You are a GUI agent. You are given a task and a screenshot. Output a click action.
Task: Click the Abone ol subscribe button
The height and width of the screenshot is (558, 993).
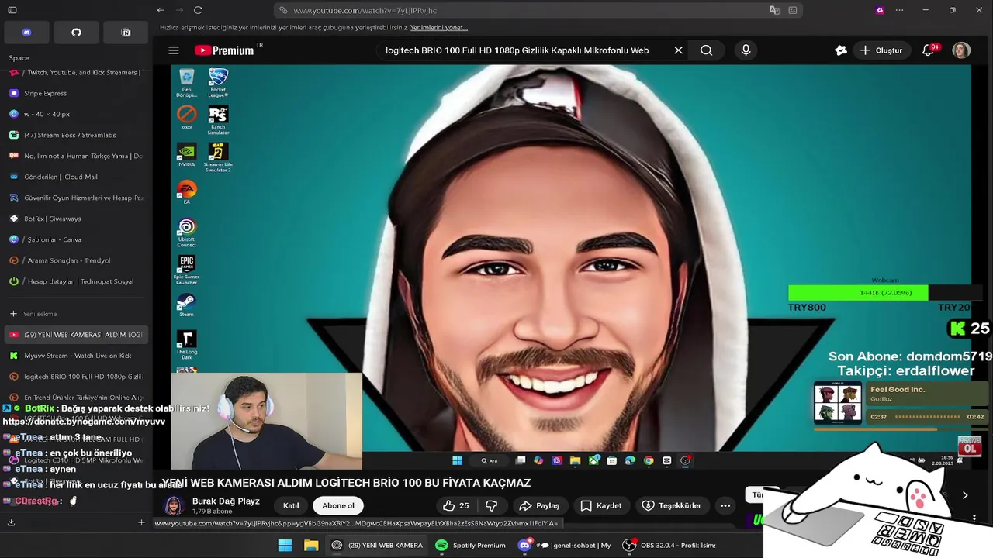click(x=338, y=505)
